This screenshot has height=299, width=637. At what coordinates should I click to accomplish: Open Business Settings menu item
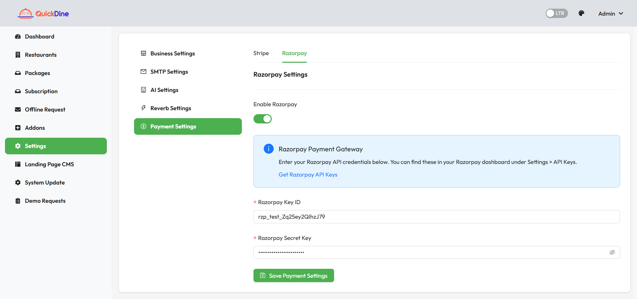(x=188, y=53)
